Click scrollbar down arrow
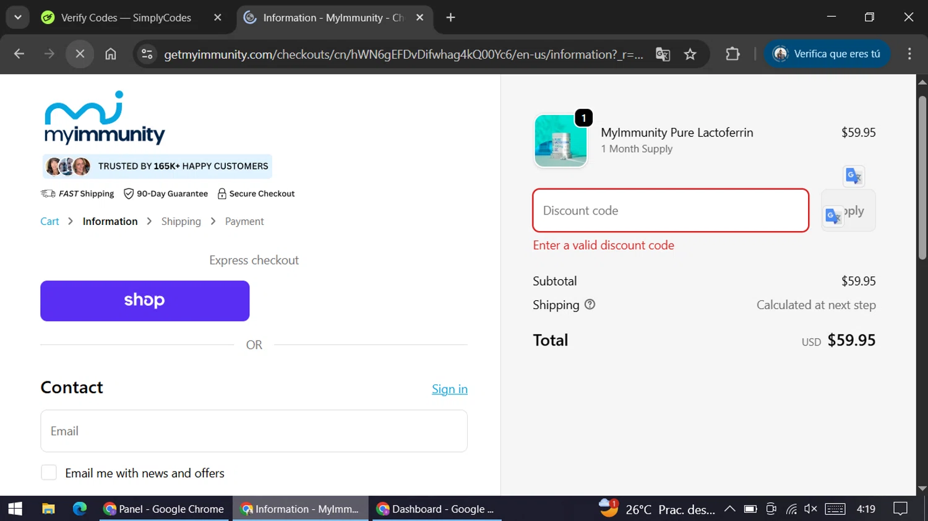The image size is (928, 521). (922, 488)
